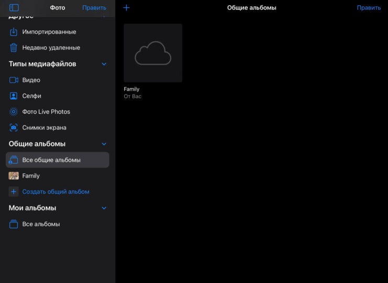Select the Селфи portrait icon
This screenshot has width=388, height=283.
pyautogui.click(x=14, y=96)
